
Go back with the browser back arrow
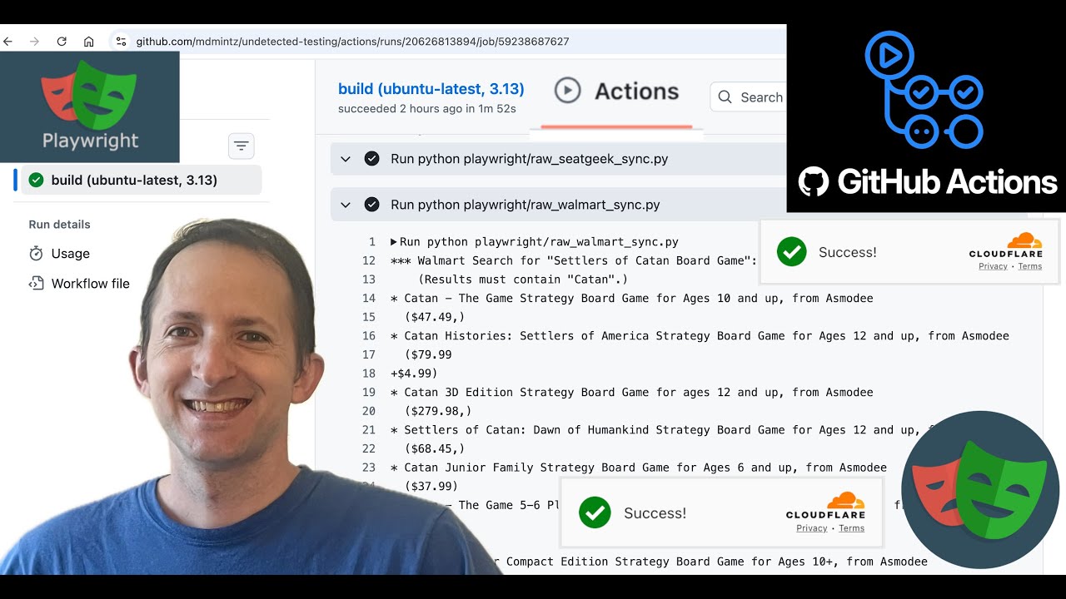point(7,41)
